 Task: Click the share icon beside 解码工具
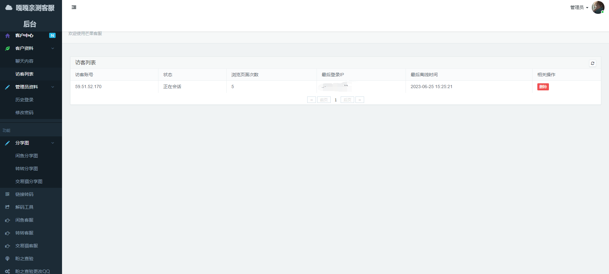[7, 207]
